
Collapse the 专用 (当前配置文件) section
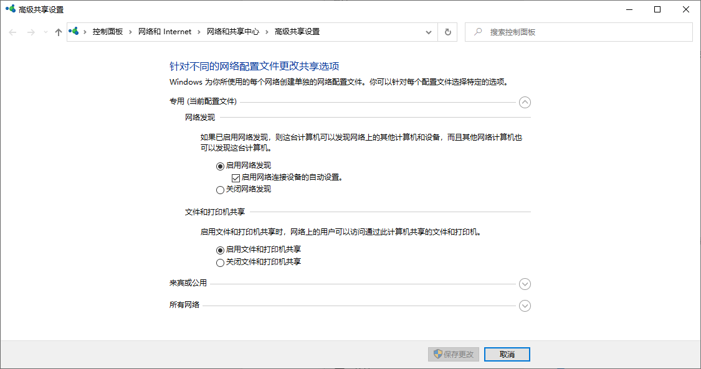click(525, 102)
